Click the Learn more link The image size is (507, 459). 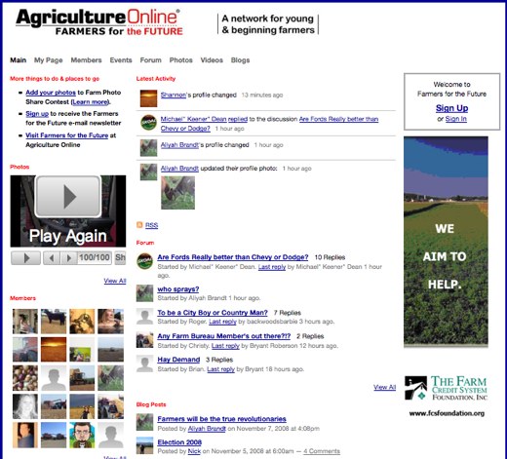click(x=90, y=102)
